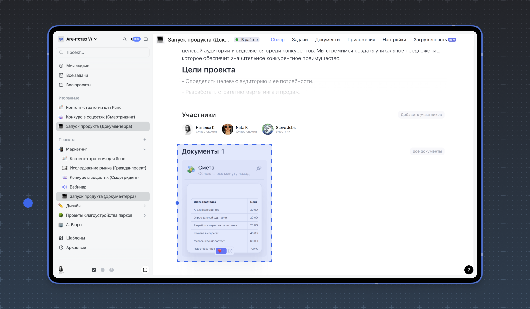
Task: Open the Загруженность tab
Action: click(430, 40)
